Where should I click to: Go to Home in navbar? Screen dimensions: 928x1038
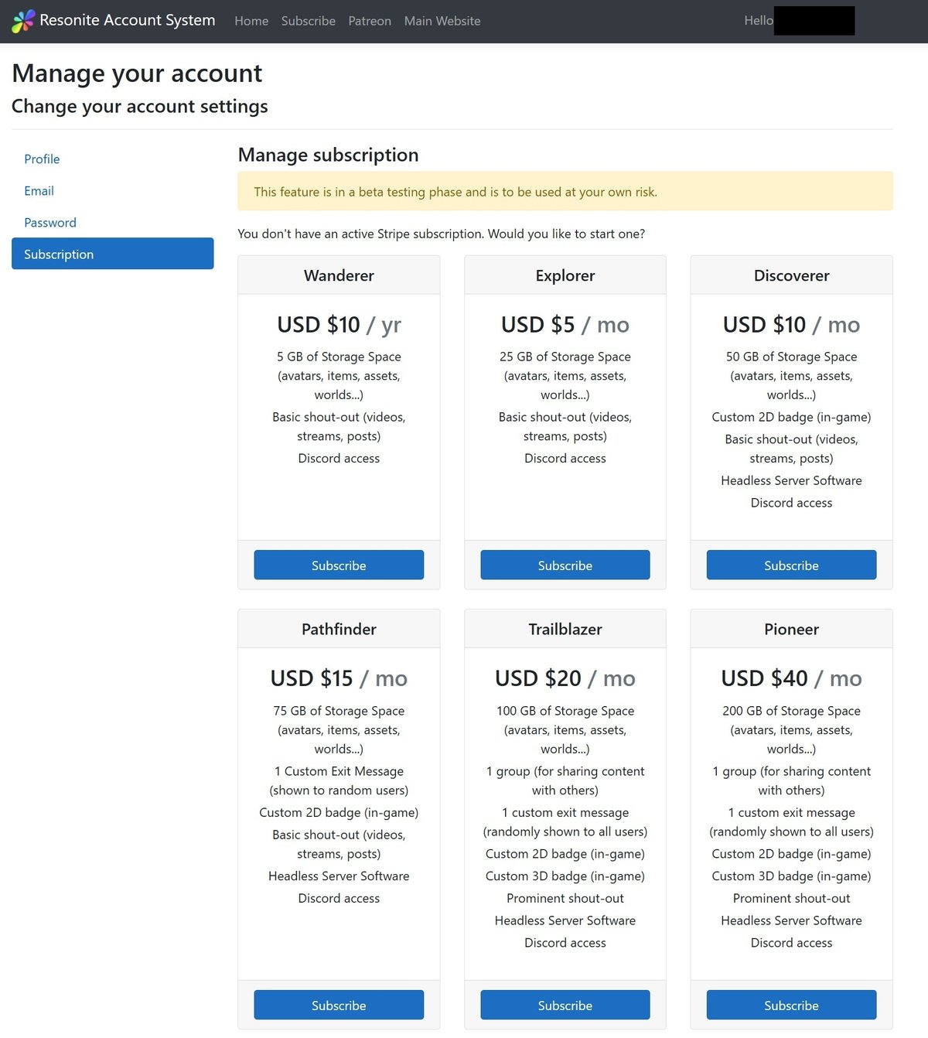pos(251,21)
